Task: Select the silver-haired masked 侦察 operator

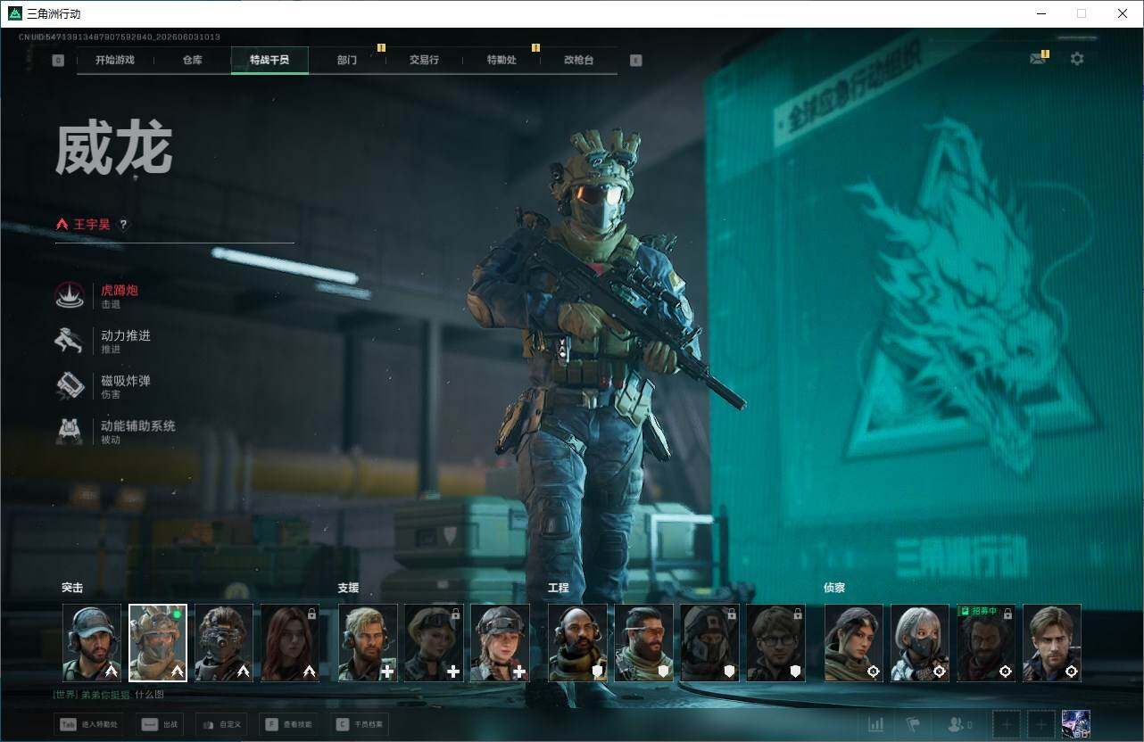Action: [920, 643]
